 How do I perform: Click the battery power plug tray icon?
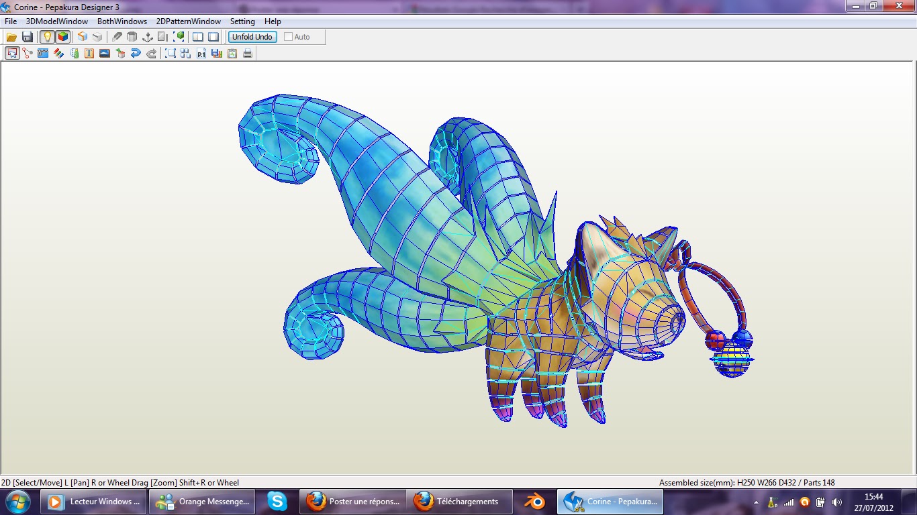820,502
